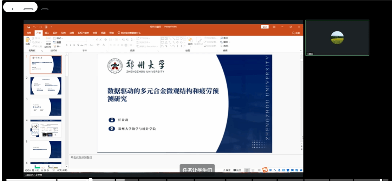Open the font name combo box
Viewport: 392px width, 181px height.
coord(76,40)
